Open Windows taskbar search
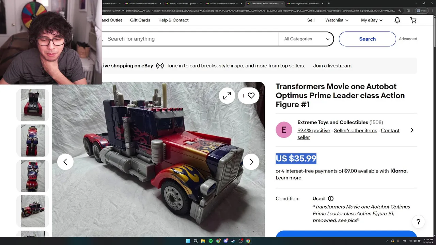436x245 pixels. (x=196, y=241)
